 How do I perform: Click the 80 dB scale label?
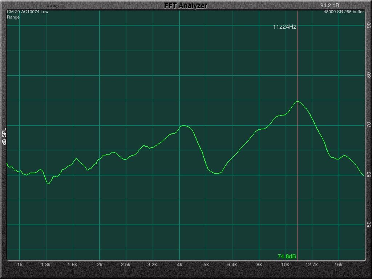point(369,75)
